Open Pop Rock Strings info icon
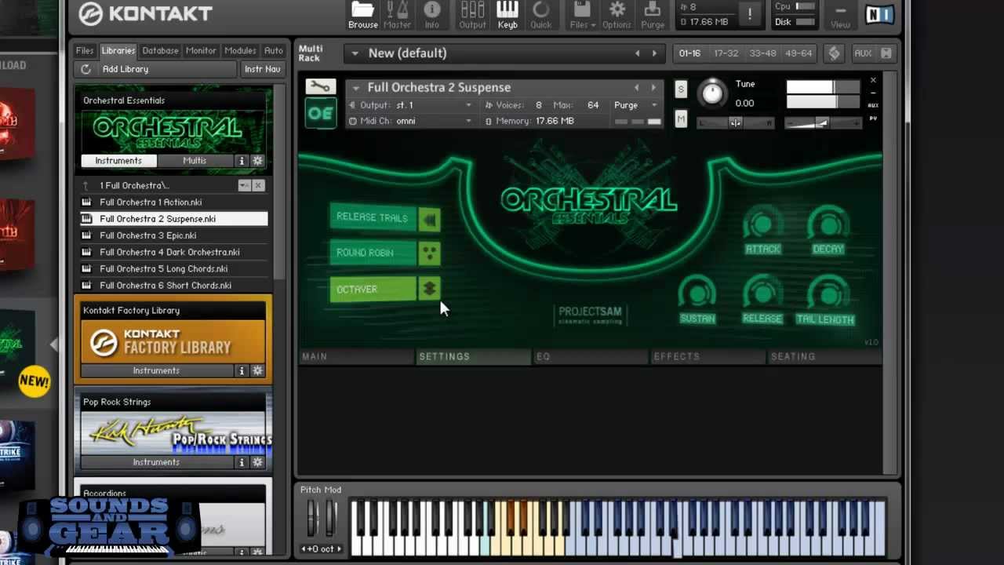Image resolution: width=1004 pixels, height=565 pixels. click(x=242, y=462)
